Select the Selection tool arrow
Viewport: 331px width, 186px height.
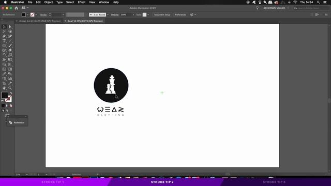point(4,27)
